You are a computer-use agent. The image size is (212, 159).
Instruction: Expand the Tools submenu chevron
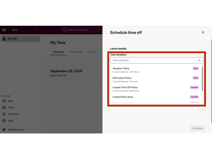37,107
